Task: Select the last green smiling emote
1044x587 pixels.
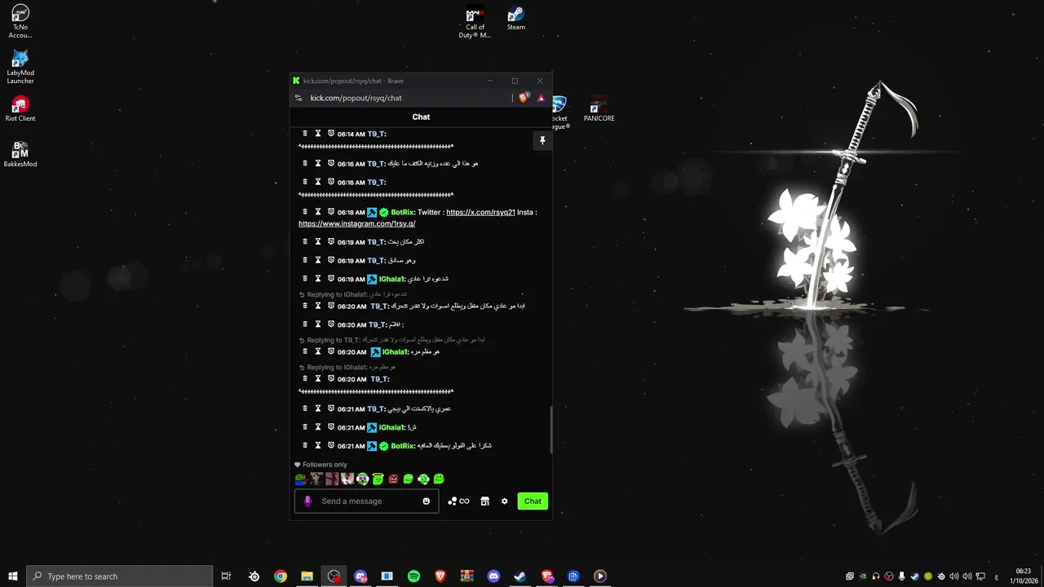Action: coord(439,479)
